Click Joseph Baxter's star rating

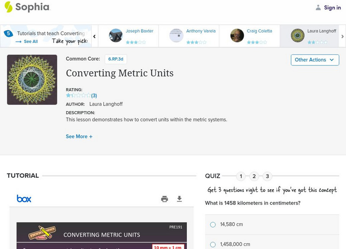tap(136, 42)
